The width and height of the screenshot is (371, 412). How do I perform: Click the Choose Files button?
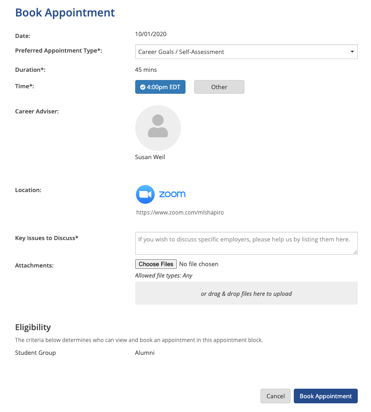156,264
